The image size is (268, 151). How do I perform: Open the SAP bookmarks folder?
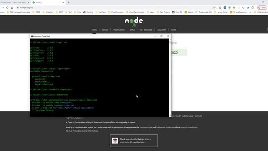(x=69, y=12)
